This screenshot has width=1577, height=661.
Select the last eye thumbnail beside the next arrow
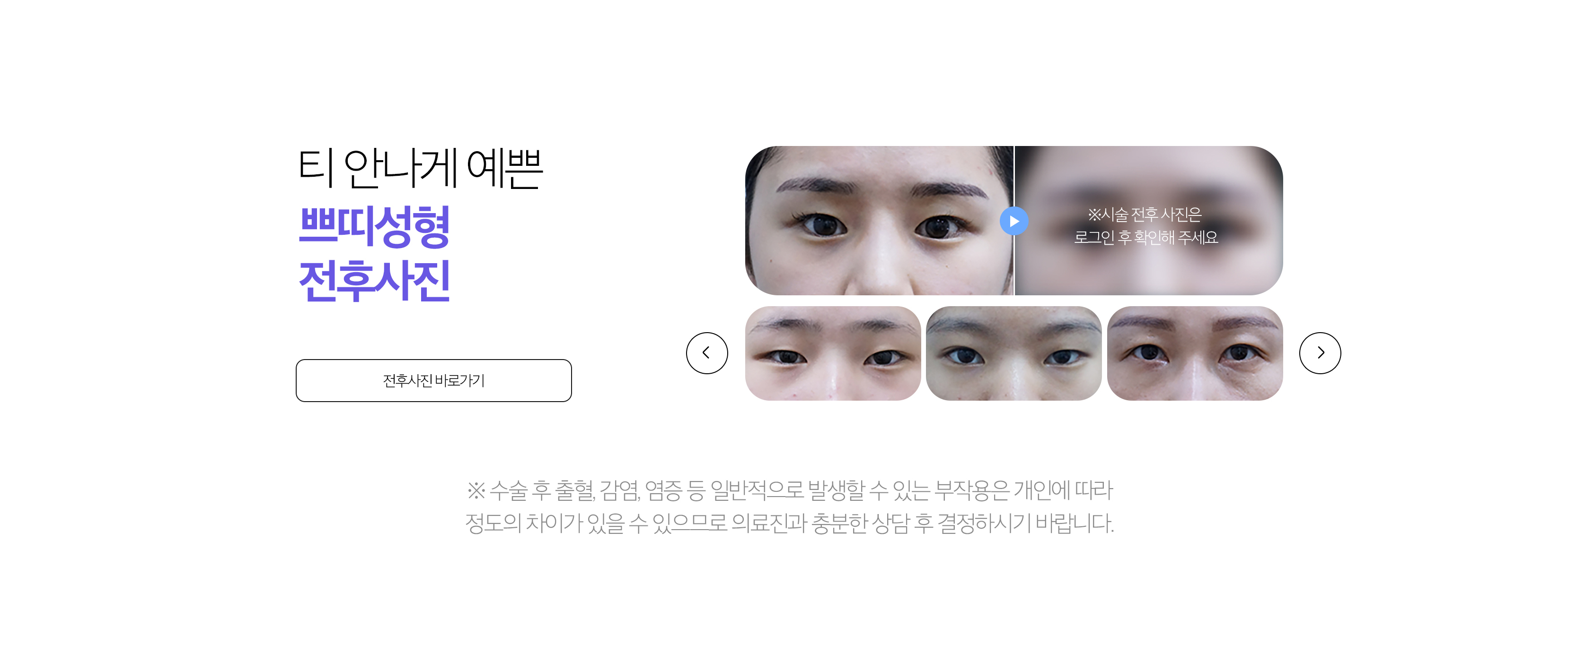(x=1195, y=353)
